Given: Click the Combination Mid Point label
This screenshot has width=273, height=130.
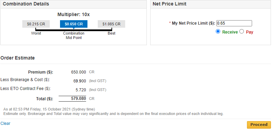Looking at the screenshot, I should (x=74, y=35).
